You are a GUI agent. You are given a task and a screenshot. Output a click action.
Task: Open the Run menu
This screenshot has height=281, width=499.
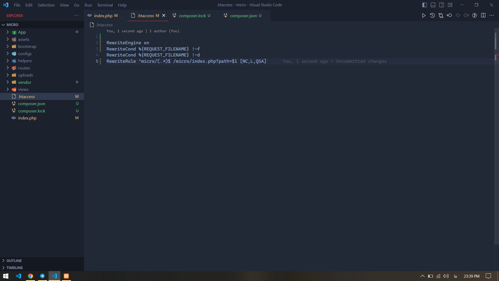(x=88, y=5)
